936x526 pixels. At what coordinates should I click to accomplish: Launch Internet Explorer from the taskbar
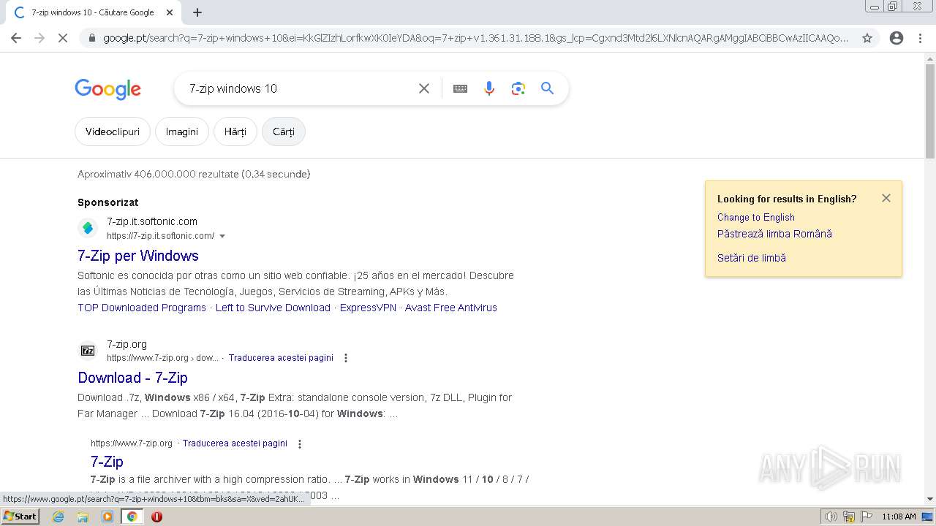tap(58, 517)
